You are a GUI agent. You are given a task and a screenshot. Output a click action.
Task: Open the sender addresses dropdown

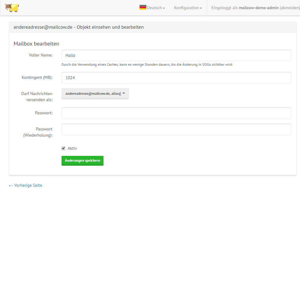[95, 94]
